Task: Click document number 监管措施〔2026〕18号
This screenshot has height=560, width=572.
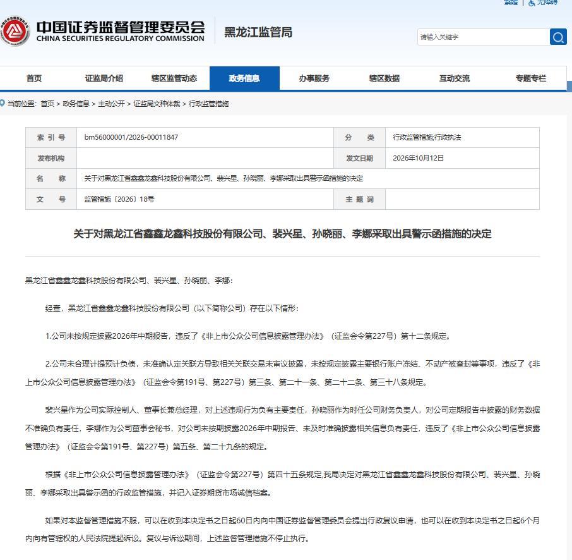Action: (x=119, y=199)
